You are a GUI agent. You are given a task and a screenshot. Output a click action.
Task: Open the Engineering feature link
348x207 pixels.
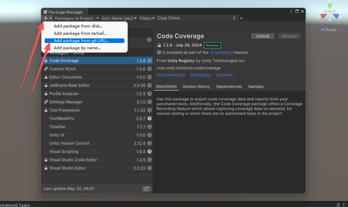(222, 53)
